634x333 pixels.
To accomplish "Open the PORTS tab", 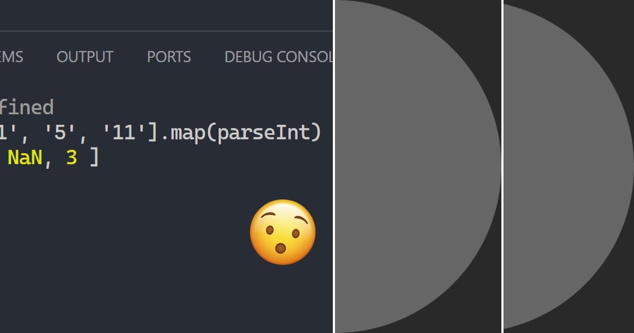I will click(x=169, y=57).
